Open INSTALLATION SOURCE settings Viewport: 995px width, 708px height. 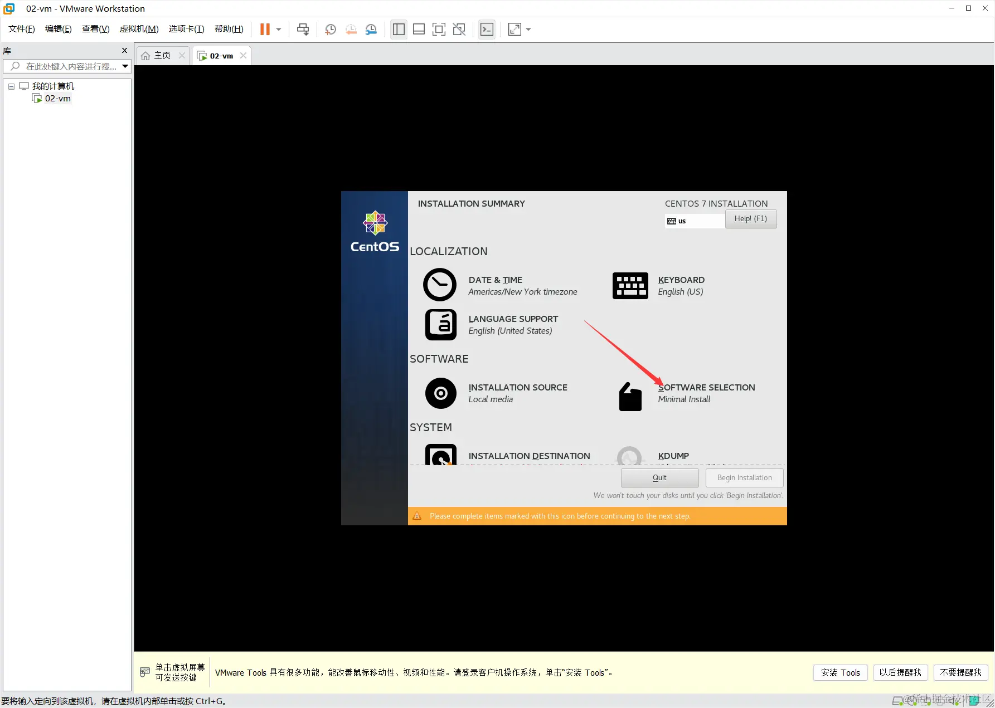pyautogui.click(x=518, y=388)
